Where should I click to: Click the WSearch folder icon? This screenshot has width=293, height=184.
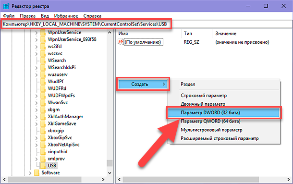[43, 61]
